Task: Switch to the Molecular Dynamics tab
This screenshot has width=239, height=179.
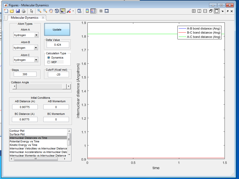Action: tap(25, 18)
